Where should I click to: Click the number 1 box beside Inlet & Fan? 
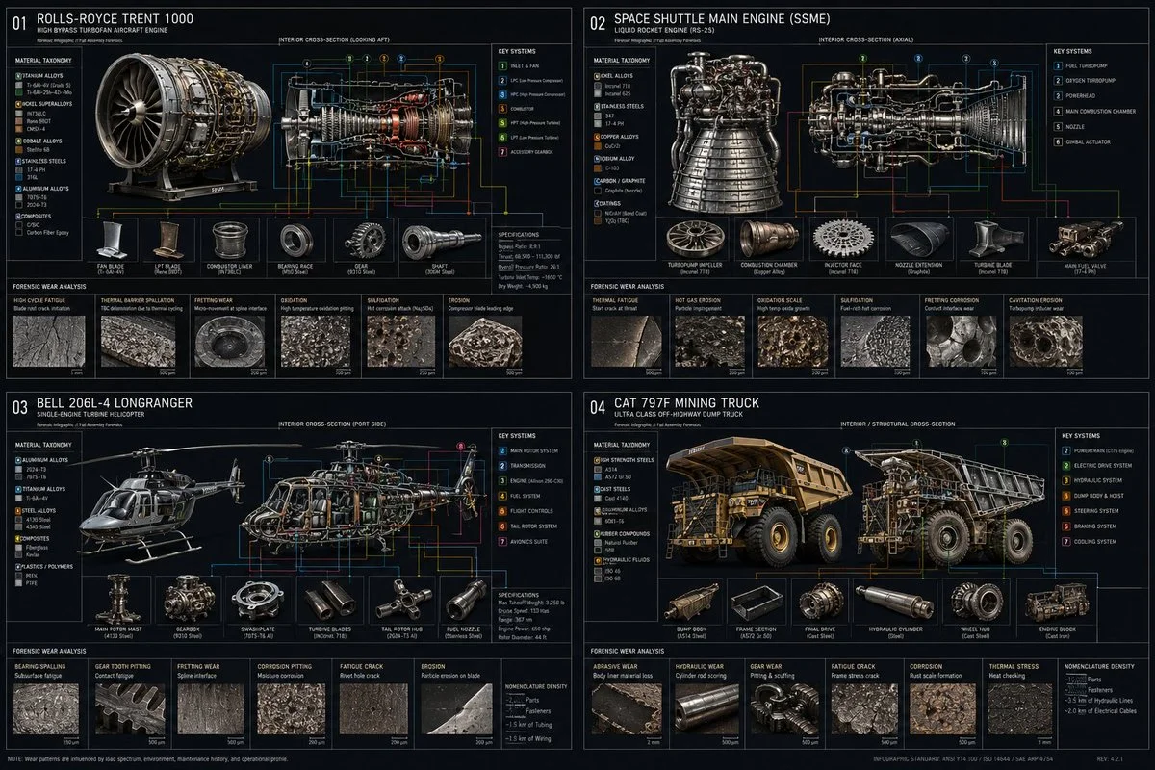click(502, 65)
